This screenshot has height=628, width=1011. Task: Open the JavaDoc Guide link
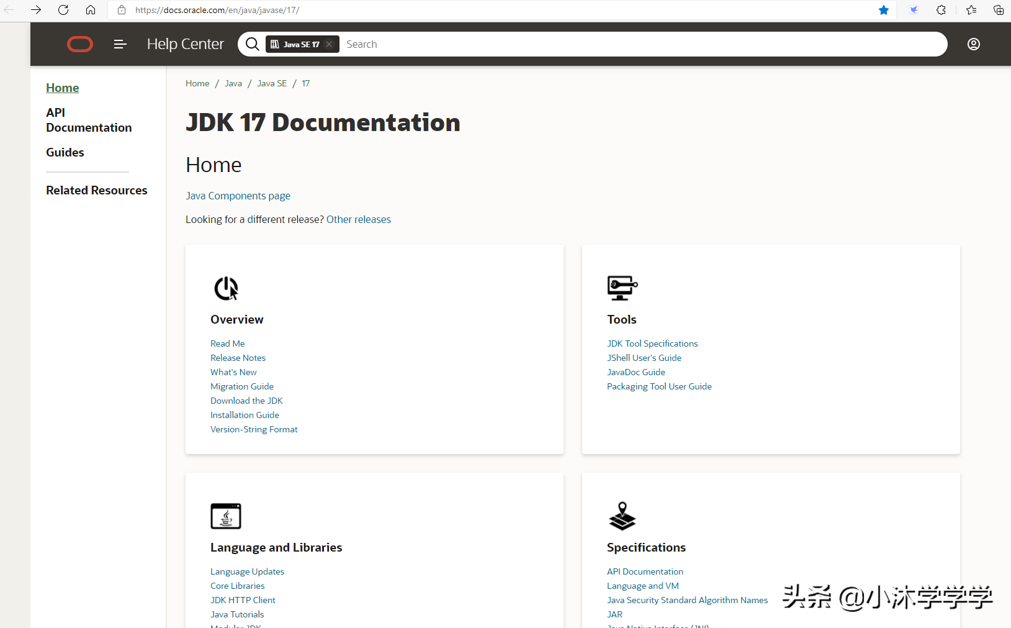pyautogui.click(x=636, y=372)
